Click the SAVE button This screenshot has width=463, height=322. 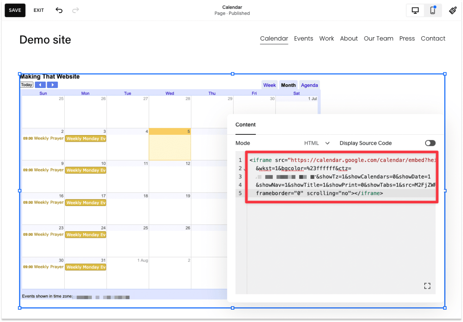click(x=15, y=10)
